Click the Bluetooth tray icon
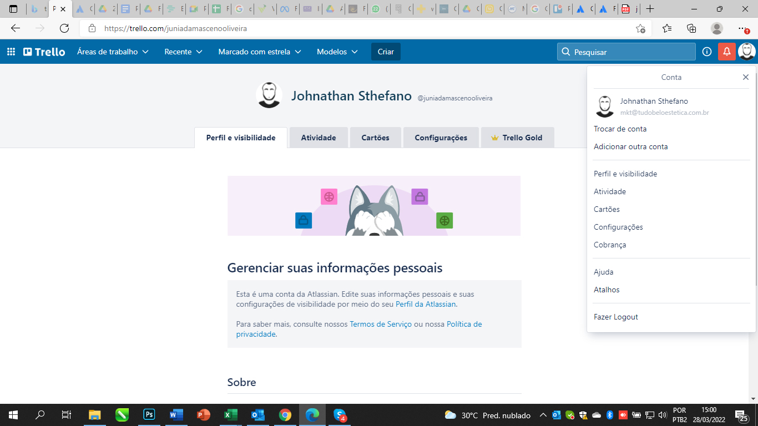The height and width of the screenshot is (426, 758). 609,415
